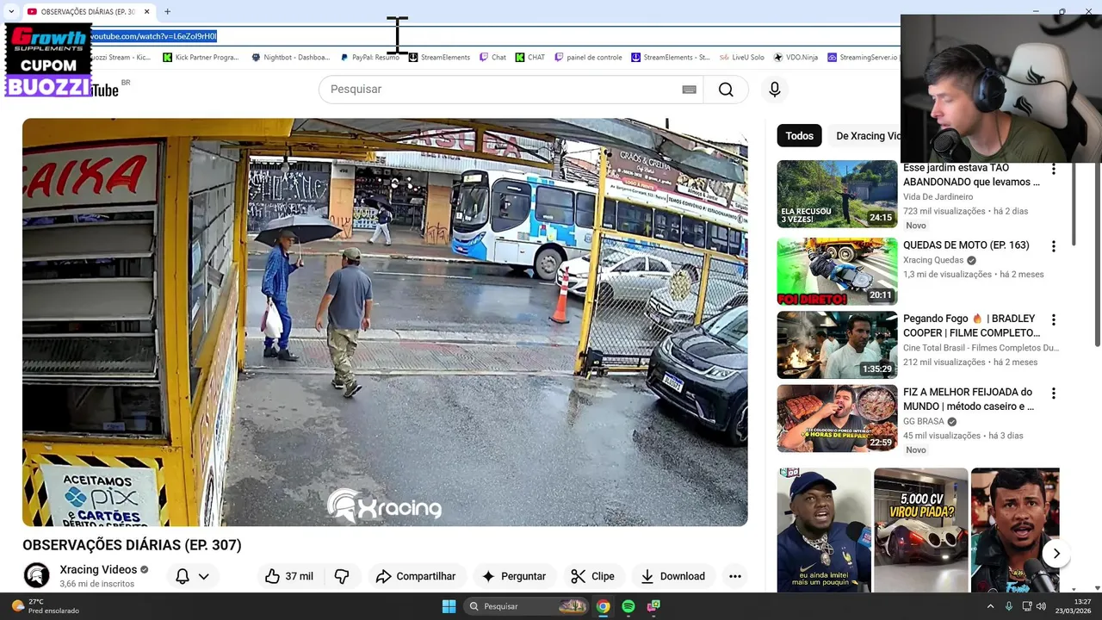Viewport: 1102px width, 620px height.
Task: Open options menu for FIZ A MELHOR FEIJOADA video
Action: [1053, 393]
